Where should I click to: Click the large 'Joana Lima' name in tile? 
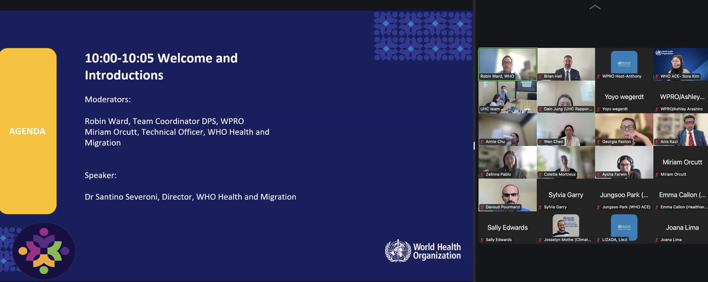(x=681, y=227)
